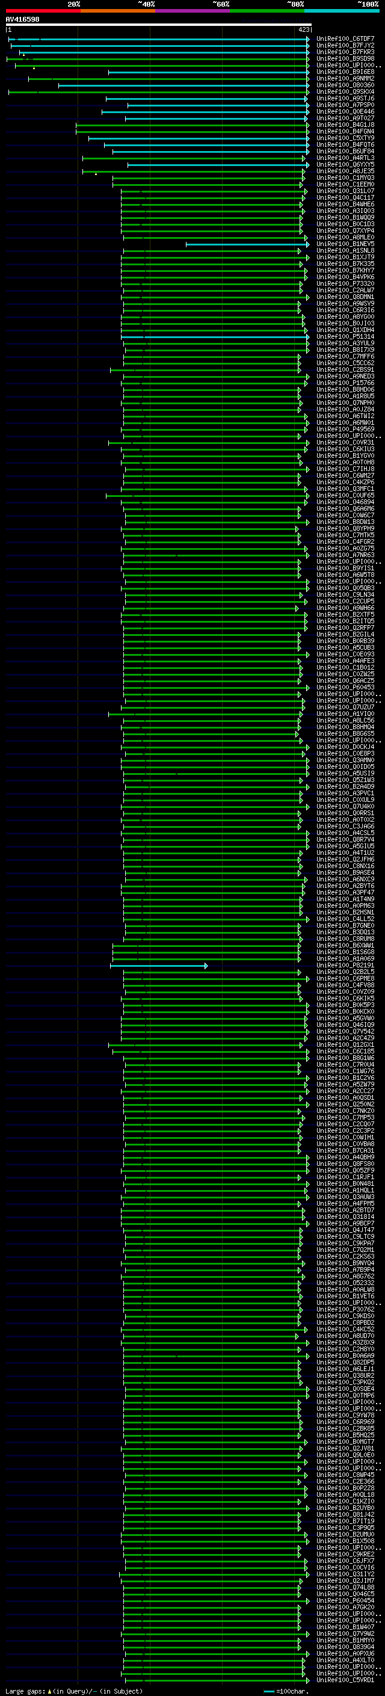Select hit label UniRef100_O80360
This screenshot has height=1696, width=385.
click(345, 85)
